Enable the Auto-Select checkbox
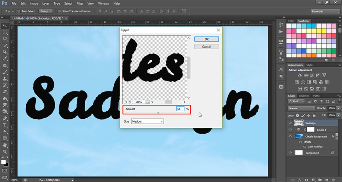 tap(18, 11)
